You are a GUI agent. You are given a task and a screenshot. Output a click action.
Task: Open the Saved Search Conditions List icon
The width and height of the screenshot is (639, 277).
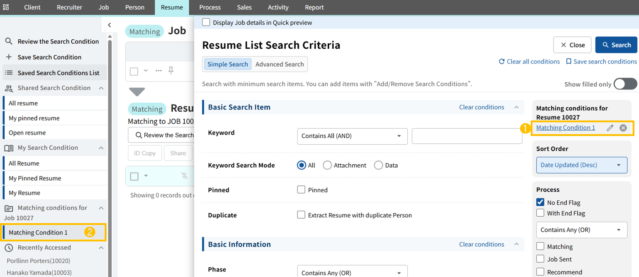tap(9, 73)
